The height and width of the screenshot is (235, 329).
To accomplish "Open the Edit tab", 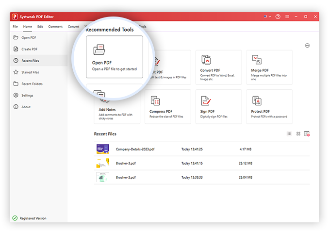I will point(40,26).
